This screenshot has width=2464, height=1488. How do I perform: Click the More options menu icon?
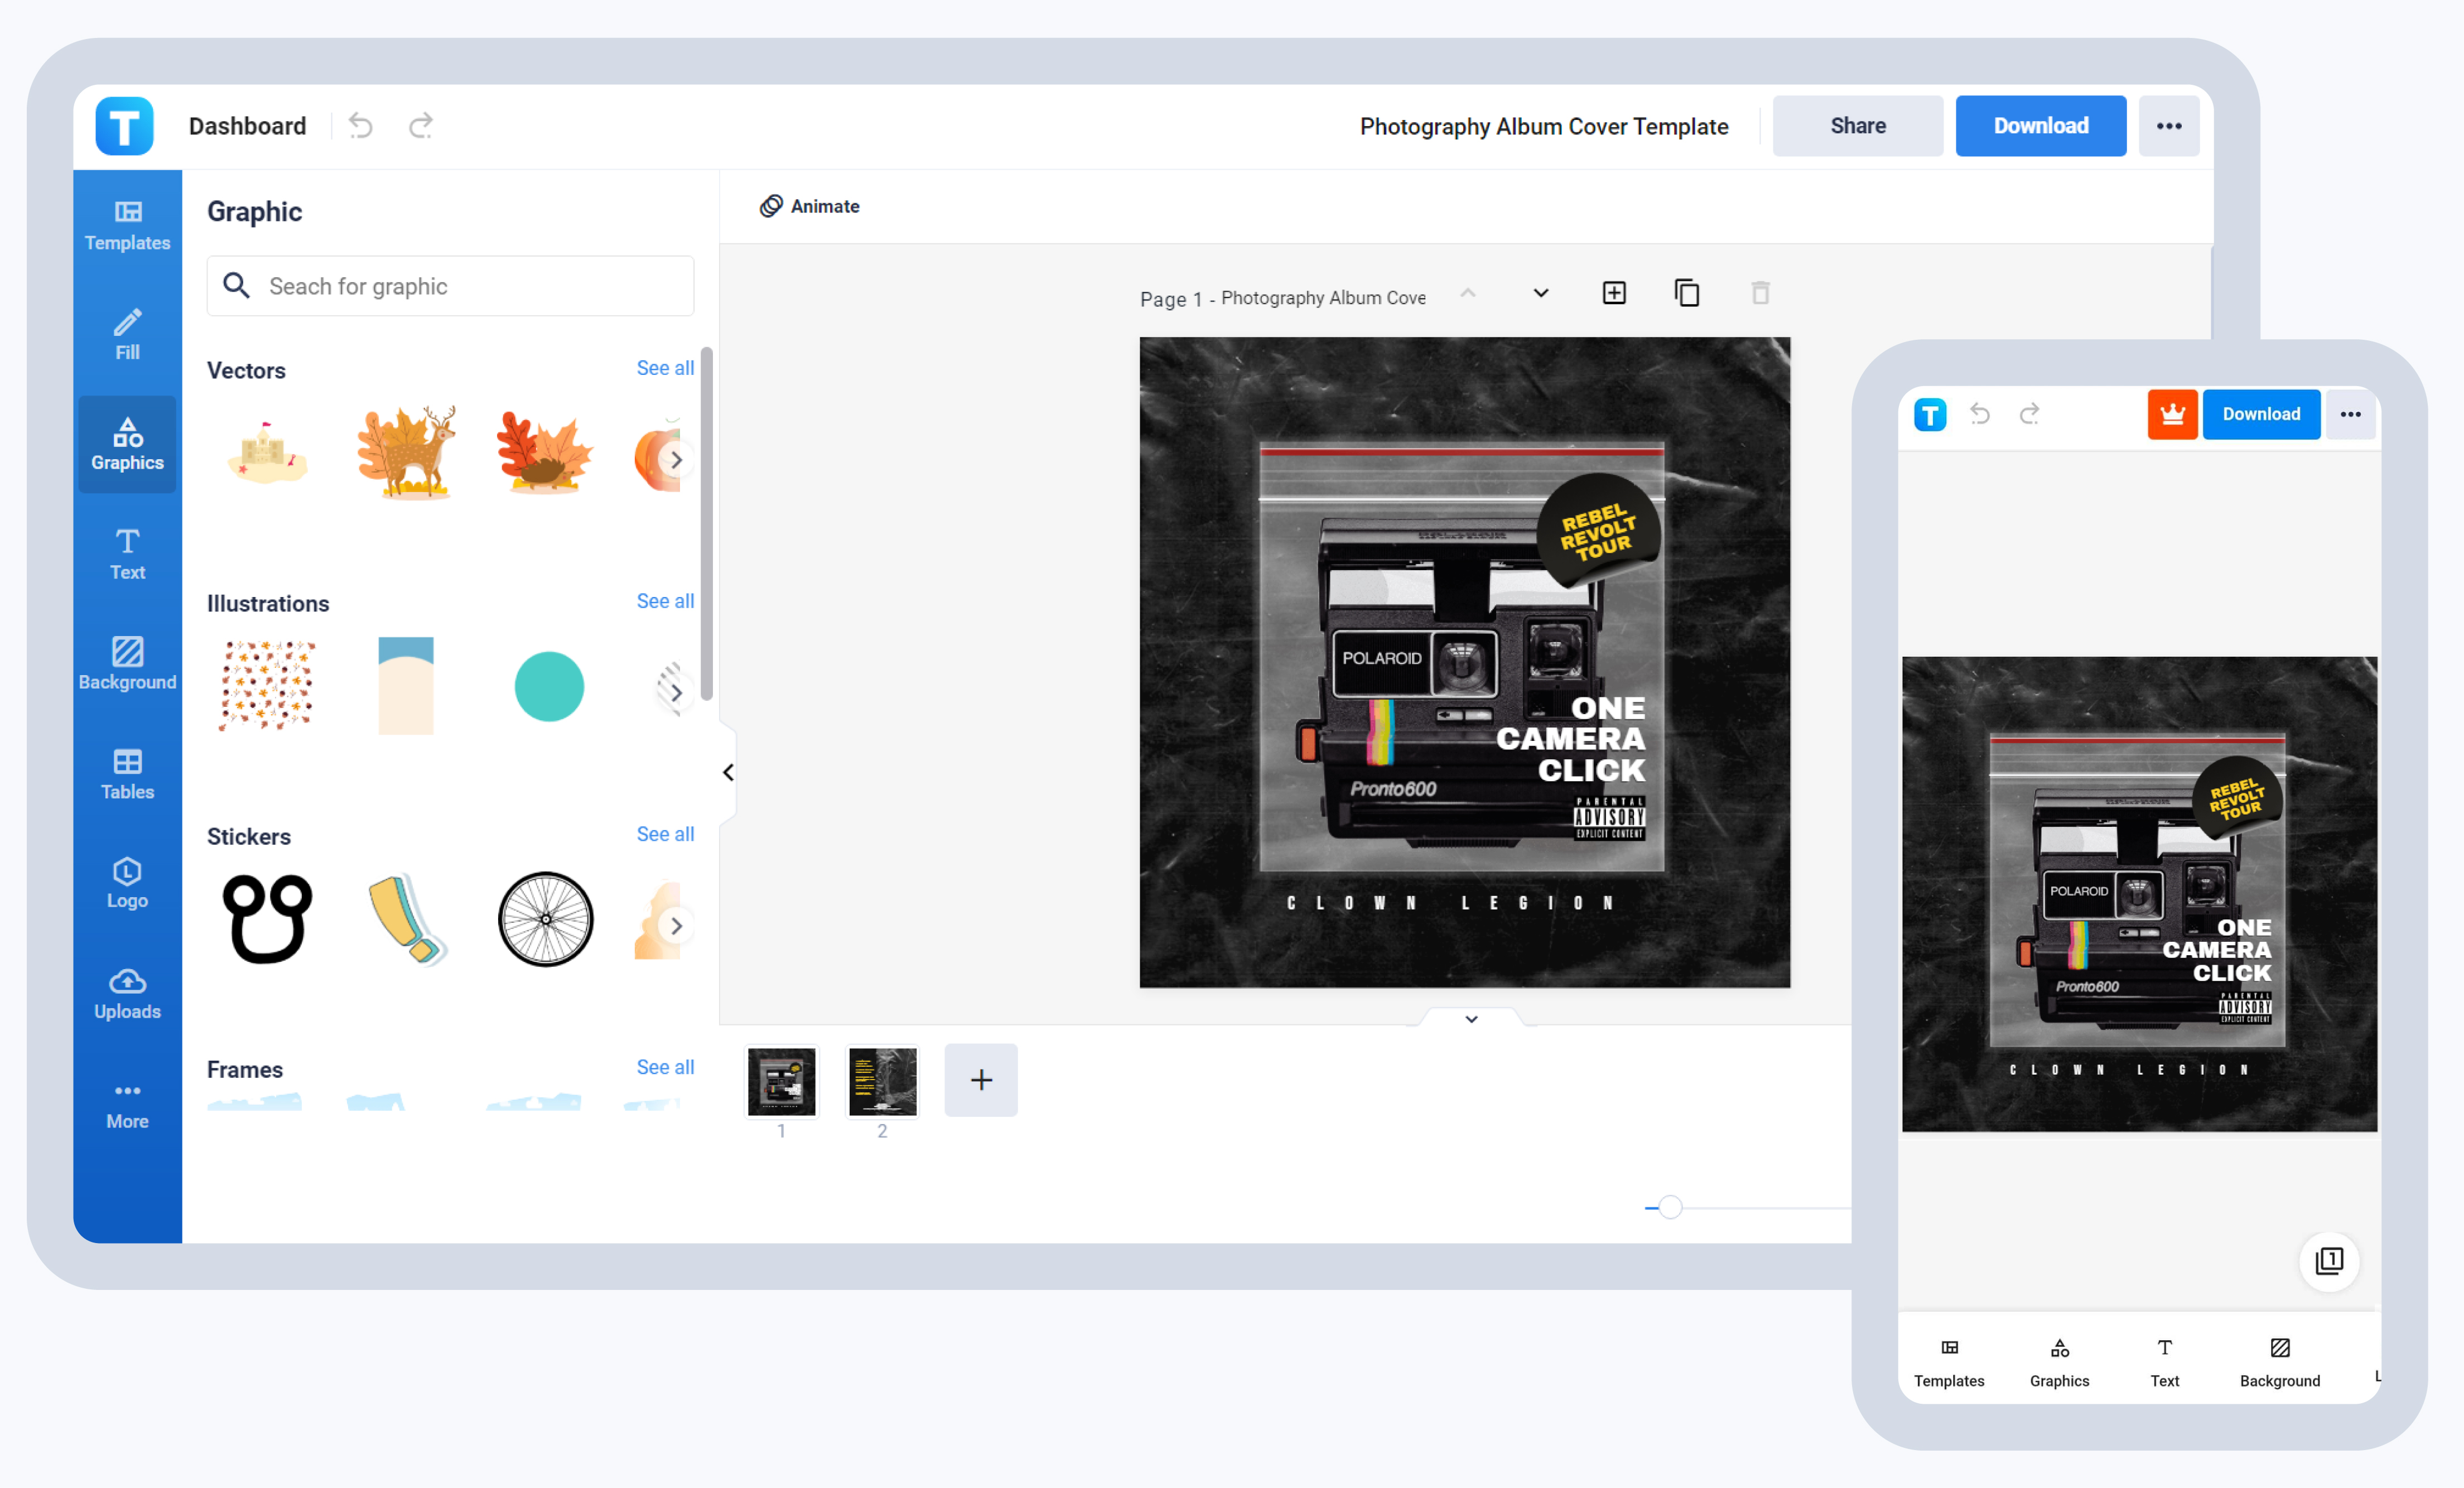click(x=2168, y=125)
